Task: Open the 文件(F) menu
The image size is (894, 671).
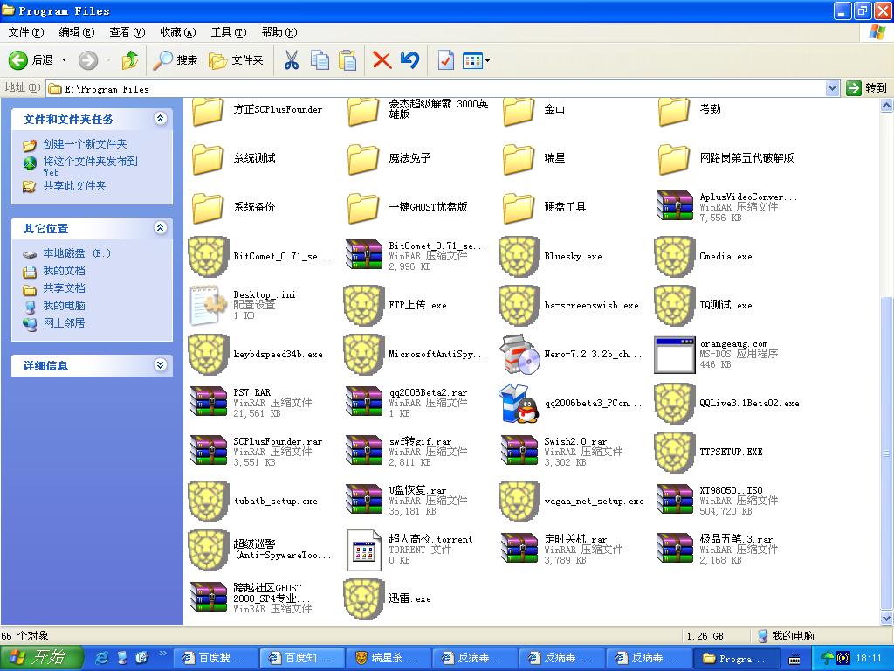Action: [25, 32]
